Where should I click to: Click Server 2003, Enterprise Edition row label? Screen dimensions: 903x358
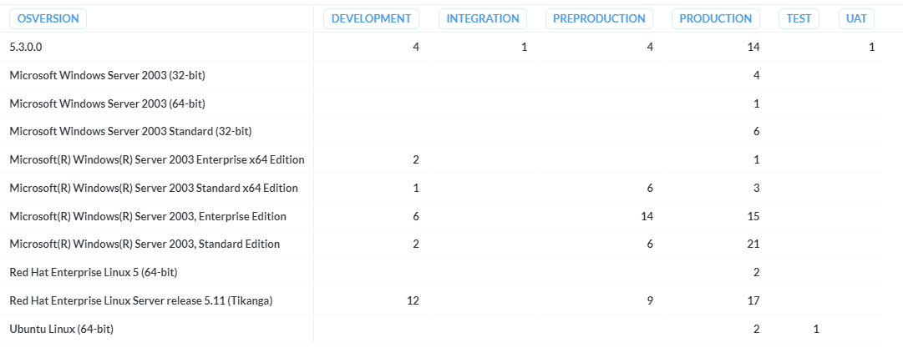pos(148,216)
